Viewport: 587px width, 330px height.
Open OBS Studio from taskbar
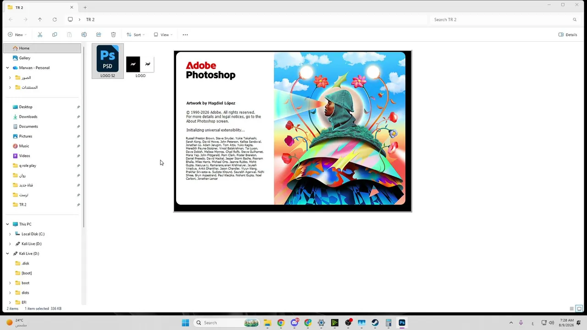(x=348, y=323)
